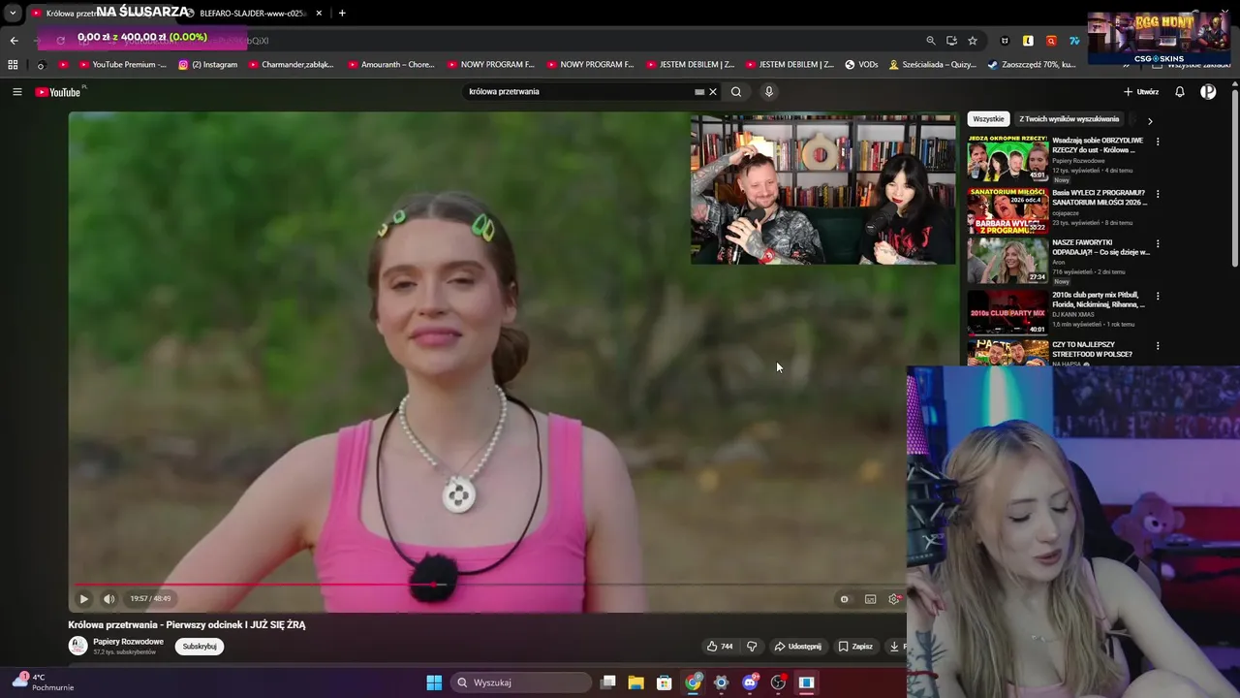This screenshot has width=1240, height=698.
Task: Open the YouTube hamburger guide menu
Action: click(16, 92)
